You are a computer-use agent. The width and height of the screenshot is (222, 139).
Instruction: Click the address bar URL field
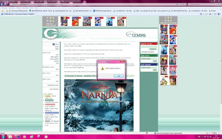click(x=93, y=4)
